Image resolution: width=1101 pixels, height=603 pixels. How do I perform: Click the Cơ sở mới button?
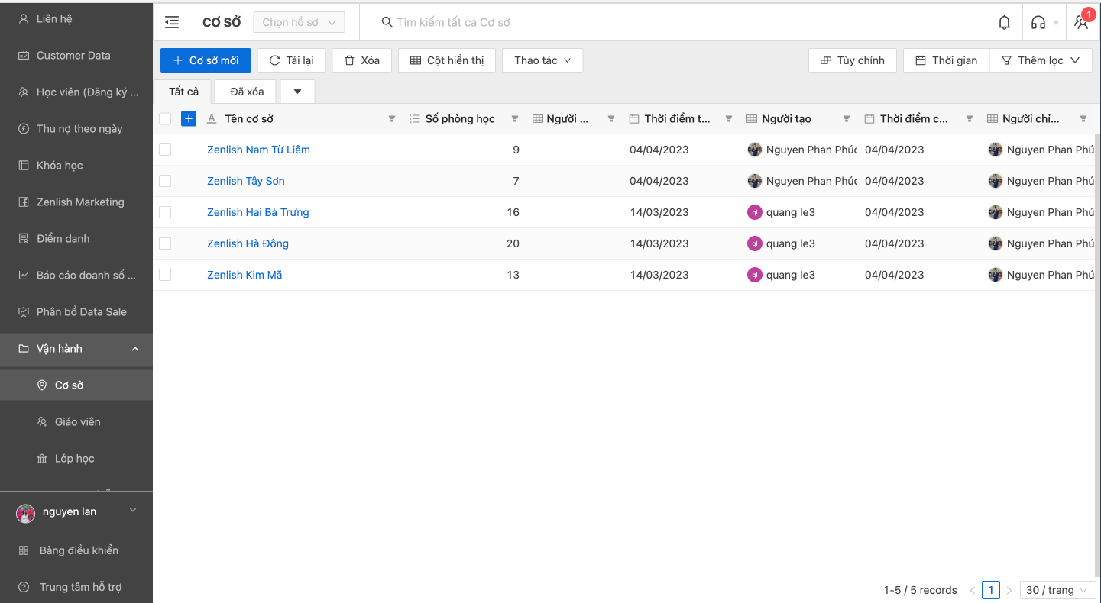click(206, 60)
